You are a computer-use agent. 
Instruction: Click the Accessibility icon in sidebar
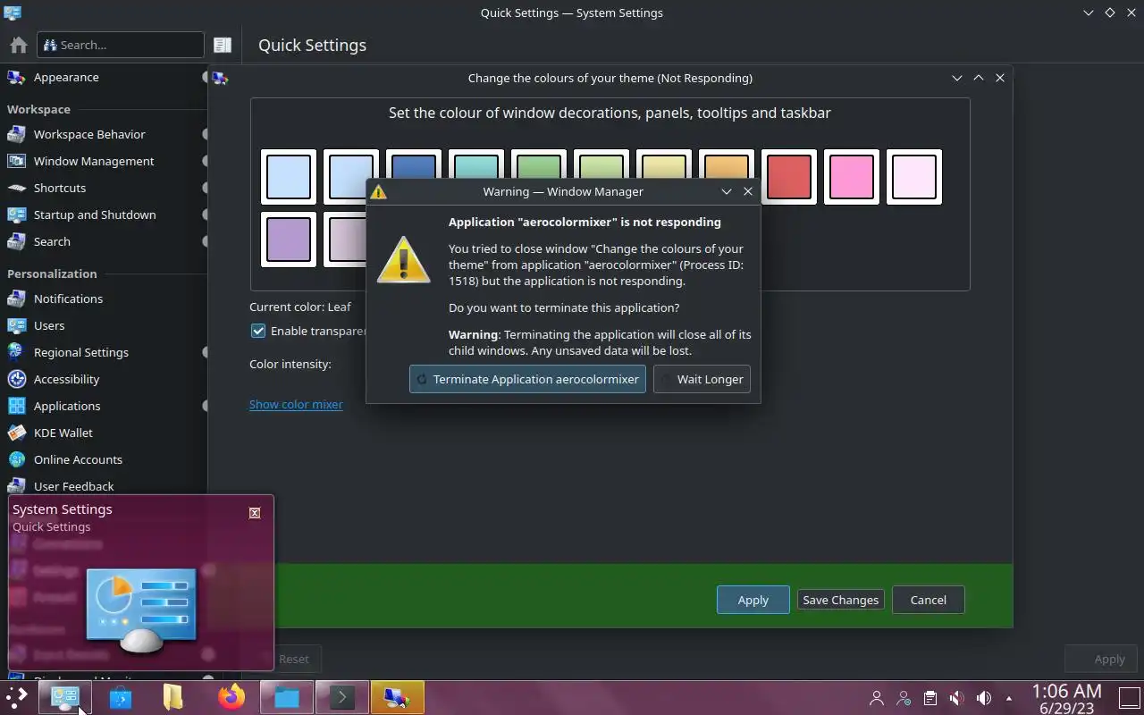point(16,379)
